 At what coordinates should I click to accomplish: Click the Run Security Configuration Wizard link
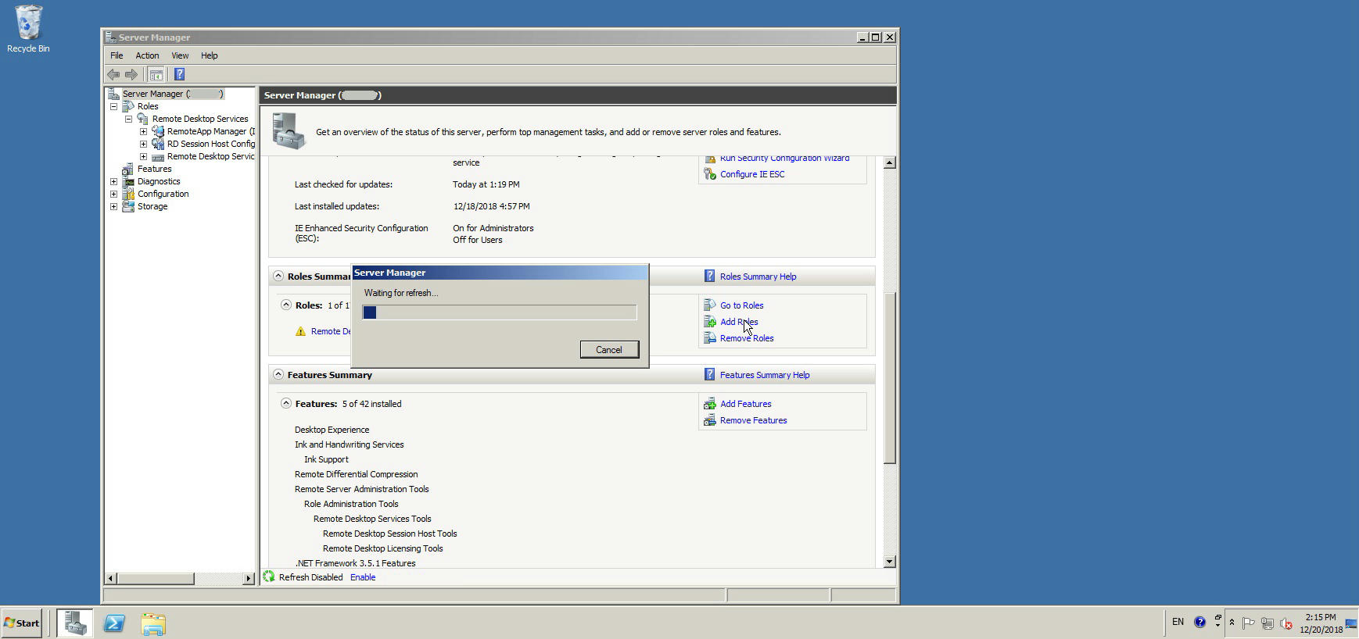[x=784, y=159]
